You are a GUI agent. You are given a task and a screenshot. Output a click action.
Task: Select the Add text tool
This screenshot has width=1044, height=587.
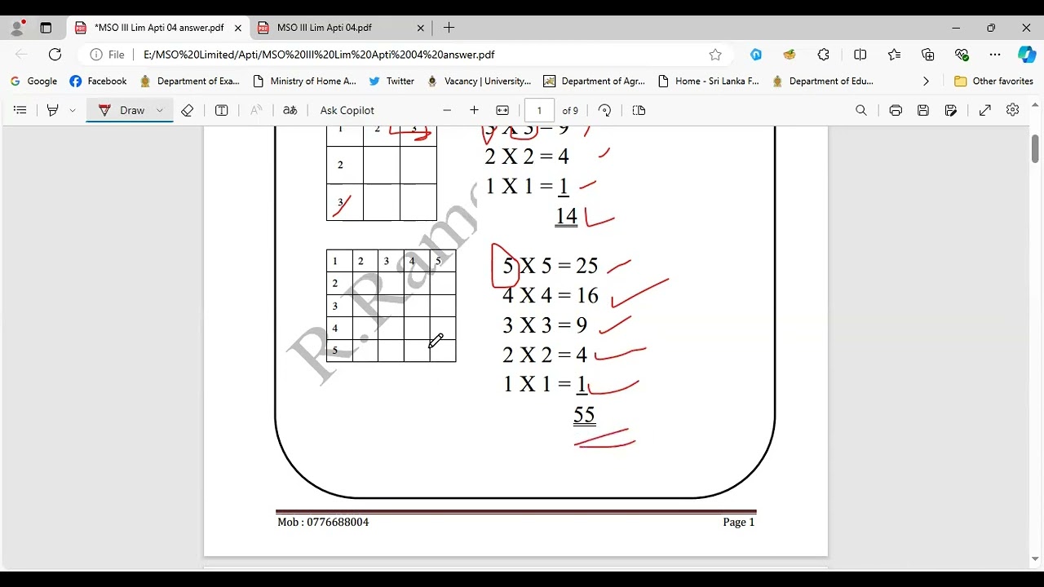click(x=221, y=110)
